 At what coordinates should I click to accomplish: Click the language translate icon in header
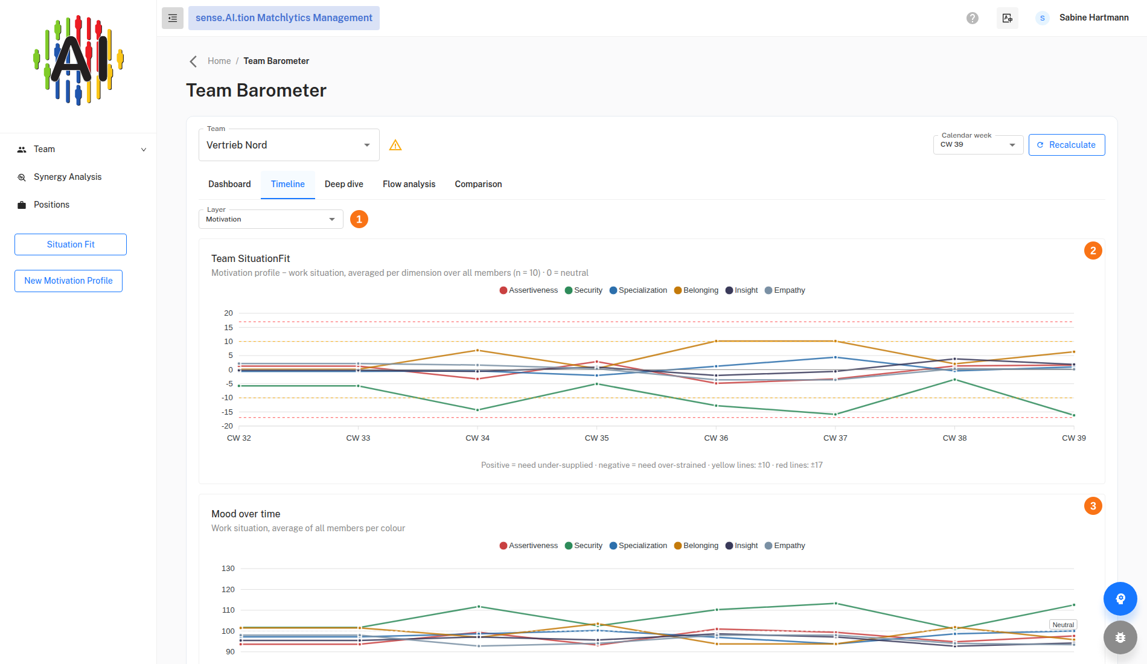coord(1008,18)
